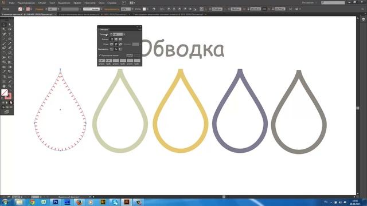Set projecting cap in Stroke panel

pyautogui.click(x=120, y=39)
